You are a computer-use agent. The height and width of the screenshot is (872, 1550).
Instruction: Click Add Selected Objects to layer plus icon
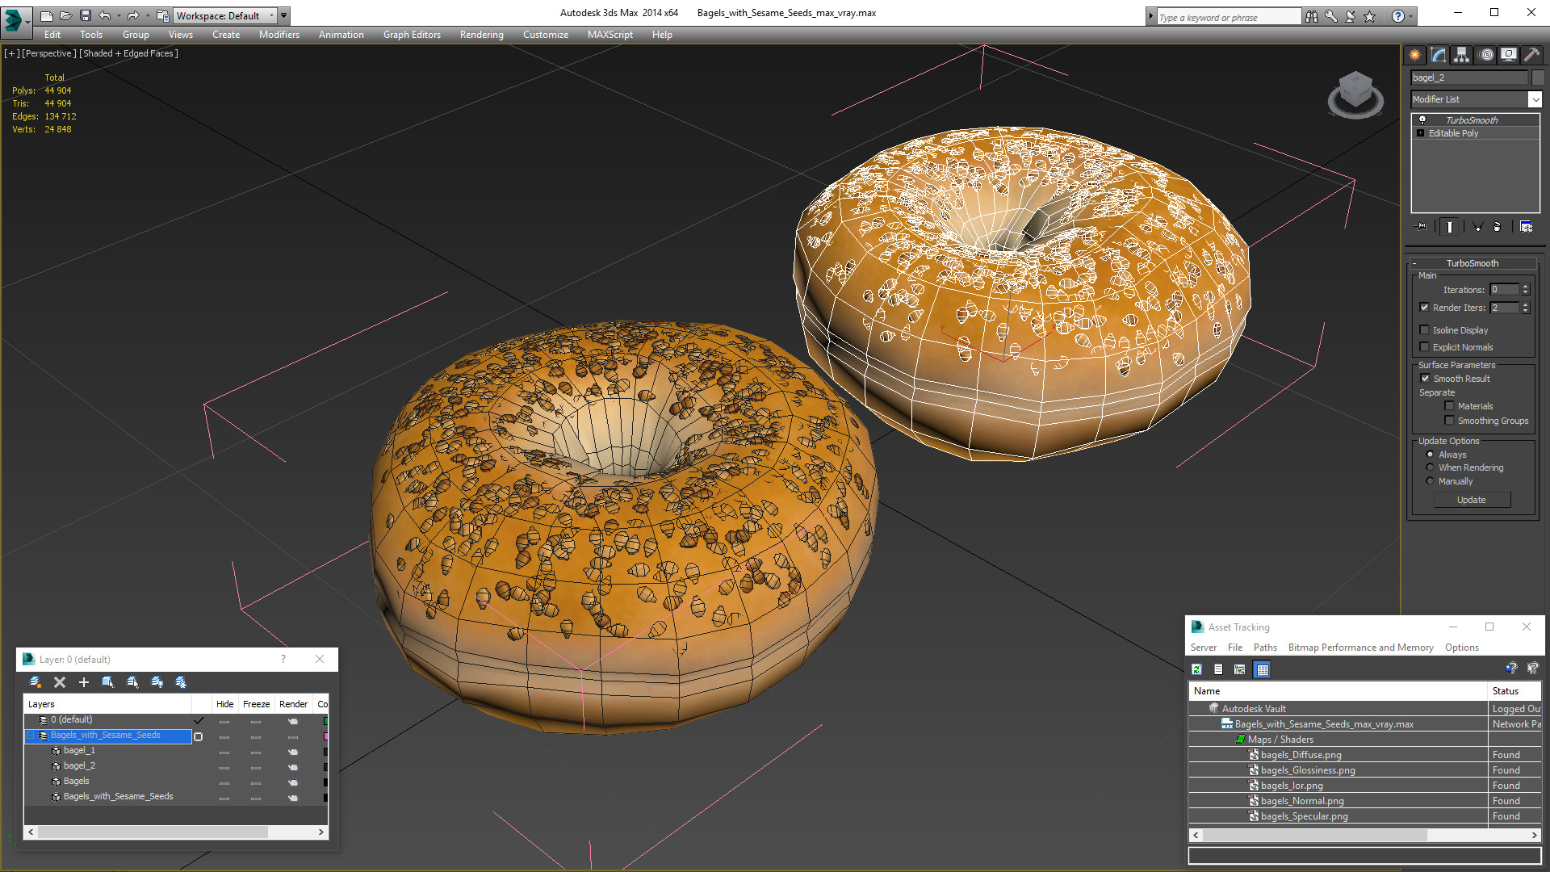[x=84, y=682]
